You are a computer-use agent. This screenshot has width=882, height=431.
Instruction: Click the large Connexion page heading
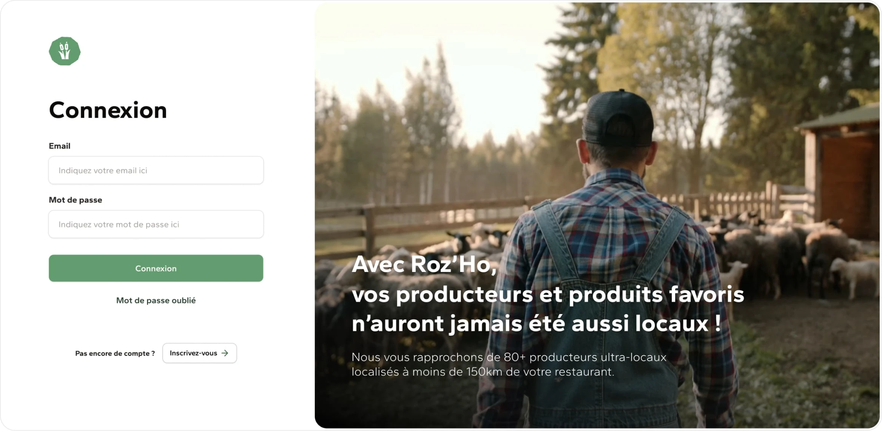pyautogui.click(x=108, y=110)
